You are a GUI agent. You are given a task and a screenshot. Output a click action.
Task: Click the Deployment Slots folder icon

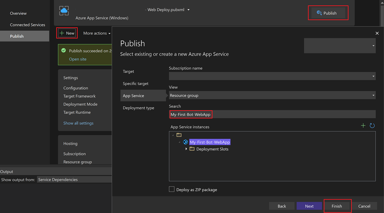click(x=192, y=149)
